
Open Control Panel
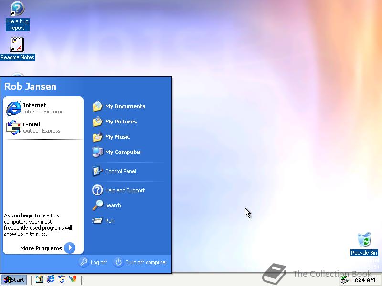click(x=114, y=171)
